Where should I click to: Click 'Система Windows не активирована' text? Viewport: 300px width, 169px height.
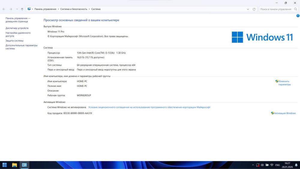click(x=67, y=107)
